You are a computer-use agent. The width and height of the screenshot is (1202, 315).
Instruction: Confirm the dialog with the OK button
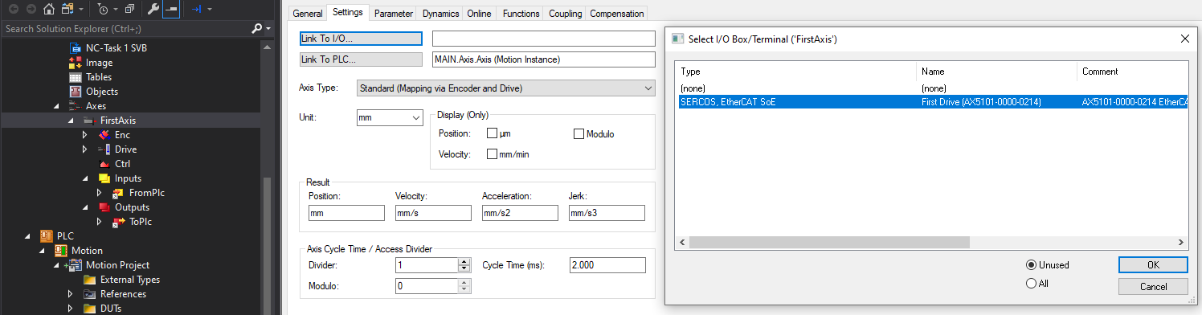point(1153,265)
